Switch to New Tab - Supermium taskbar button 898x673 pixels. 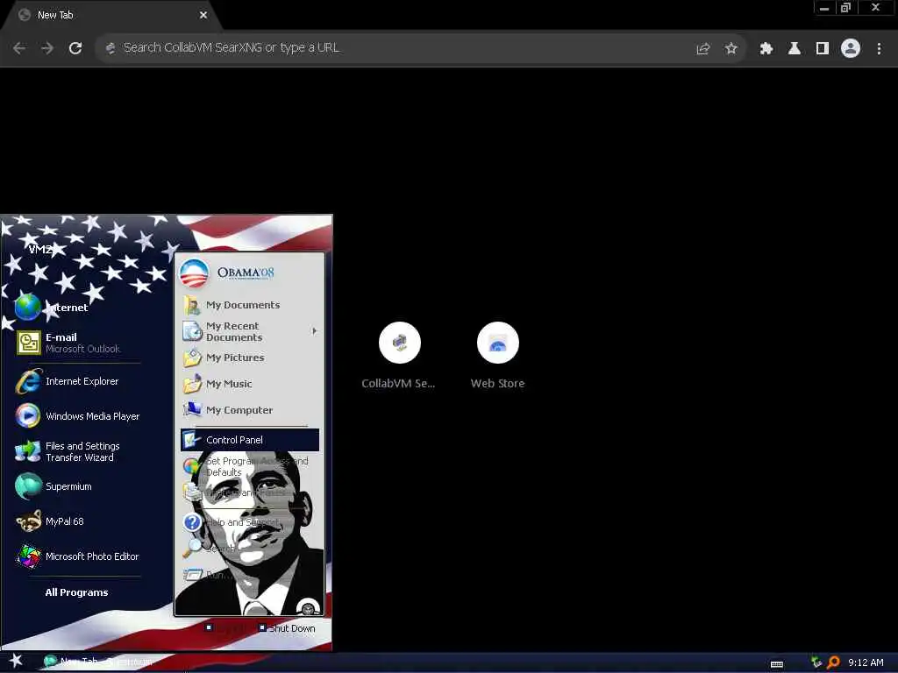(100, 662)
